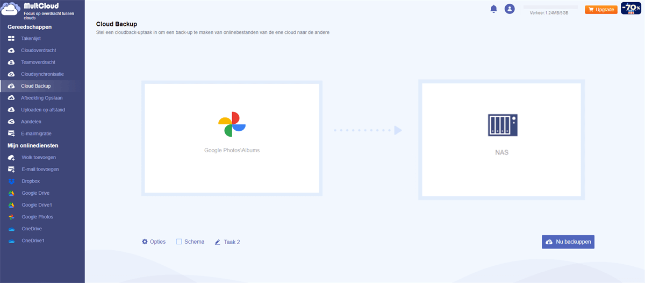Click the Aandelen share icon

coord(11,122)
